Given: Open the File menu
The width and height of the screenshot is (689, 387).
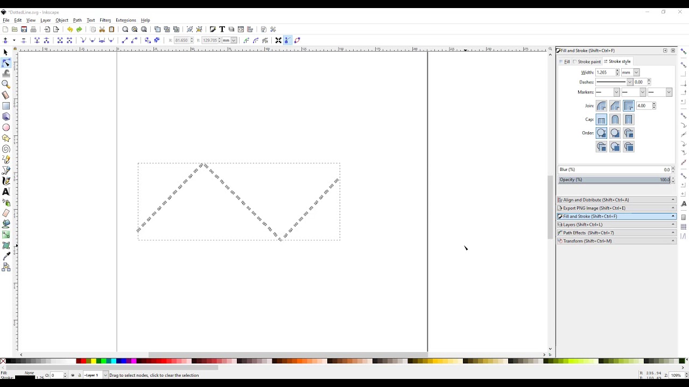Looking at the screenshot, I should click(x=6, y=20).
